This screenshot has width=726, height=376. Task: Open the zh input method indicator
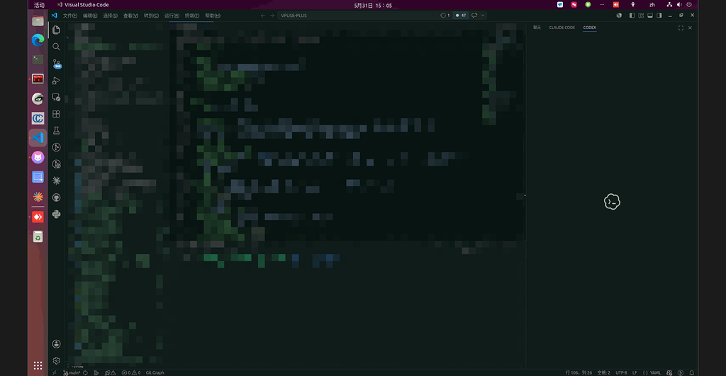(652, 5)
